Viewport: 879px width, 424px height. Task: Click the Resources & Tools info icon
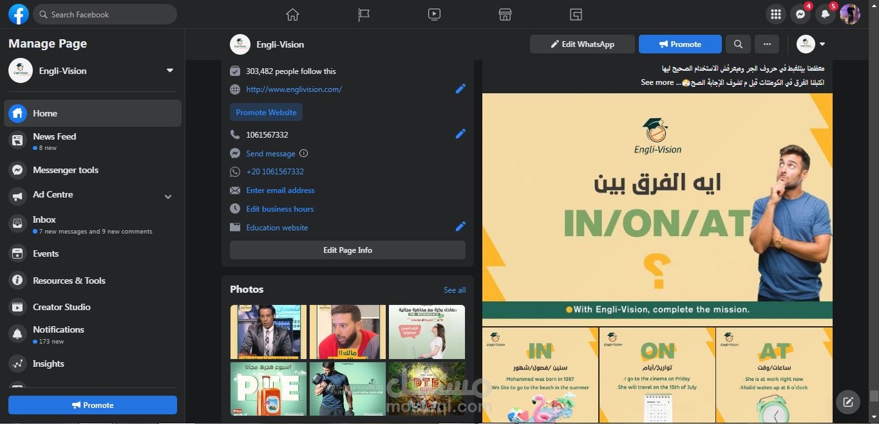[x=18, y=281]
